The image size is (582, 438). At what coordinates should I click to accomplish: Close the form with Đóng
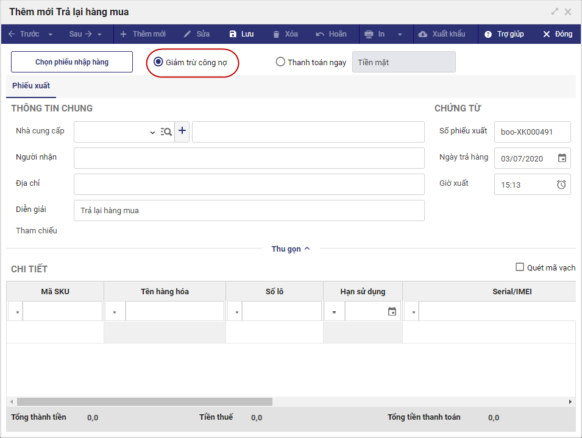coord(558,34)
